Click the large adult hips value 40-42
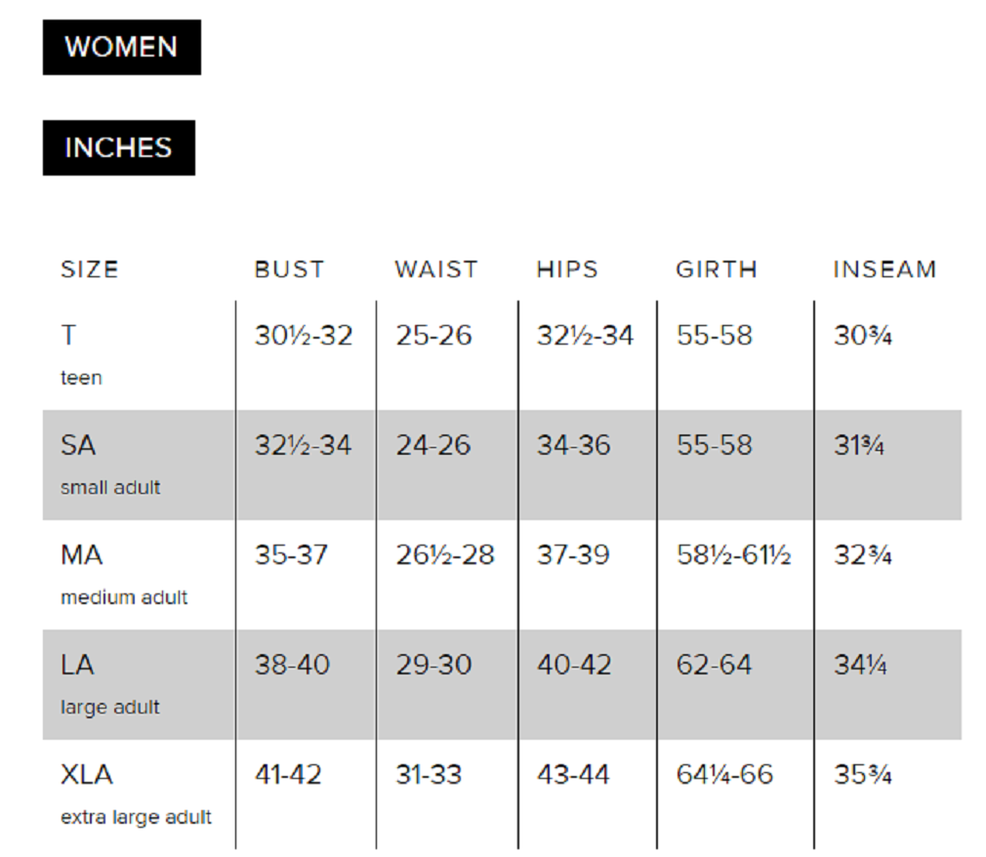Screen dimensions: 986x857 574,666
